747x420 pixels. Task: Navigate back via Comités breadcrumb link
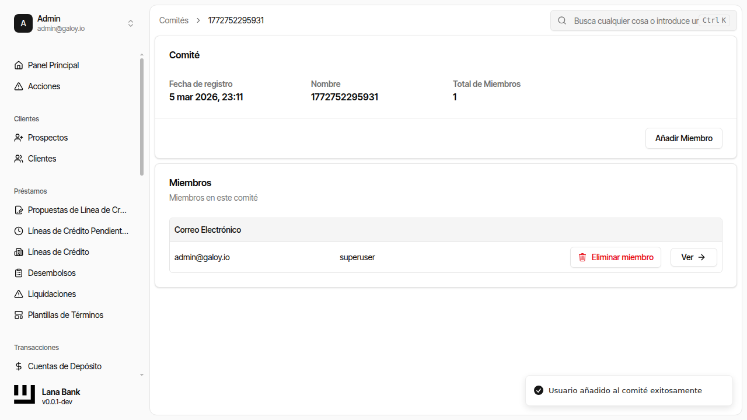(174, 20)
